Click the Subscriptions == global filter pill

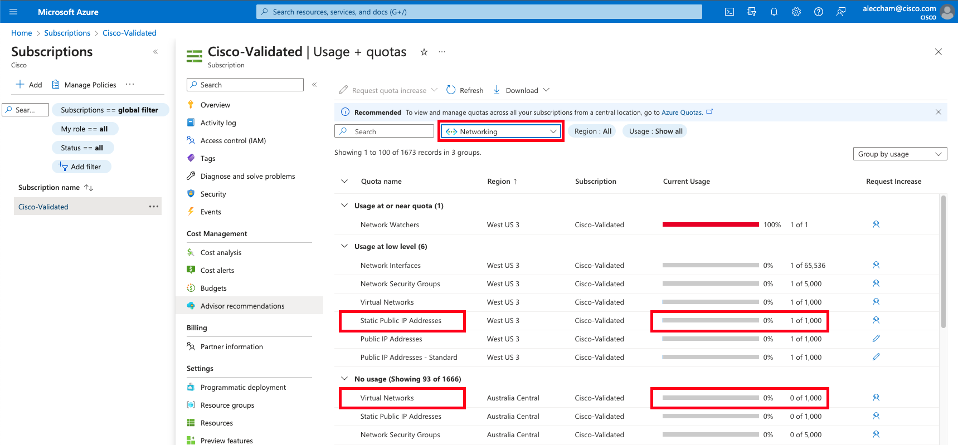[x=110, y=110]
